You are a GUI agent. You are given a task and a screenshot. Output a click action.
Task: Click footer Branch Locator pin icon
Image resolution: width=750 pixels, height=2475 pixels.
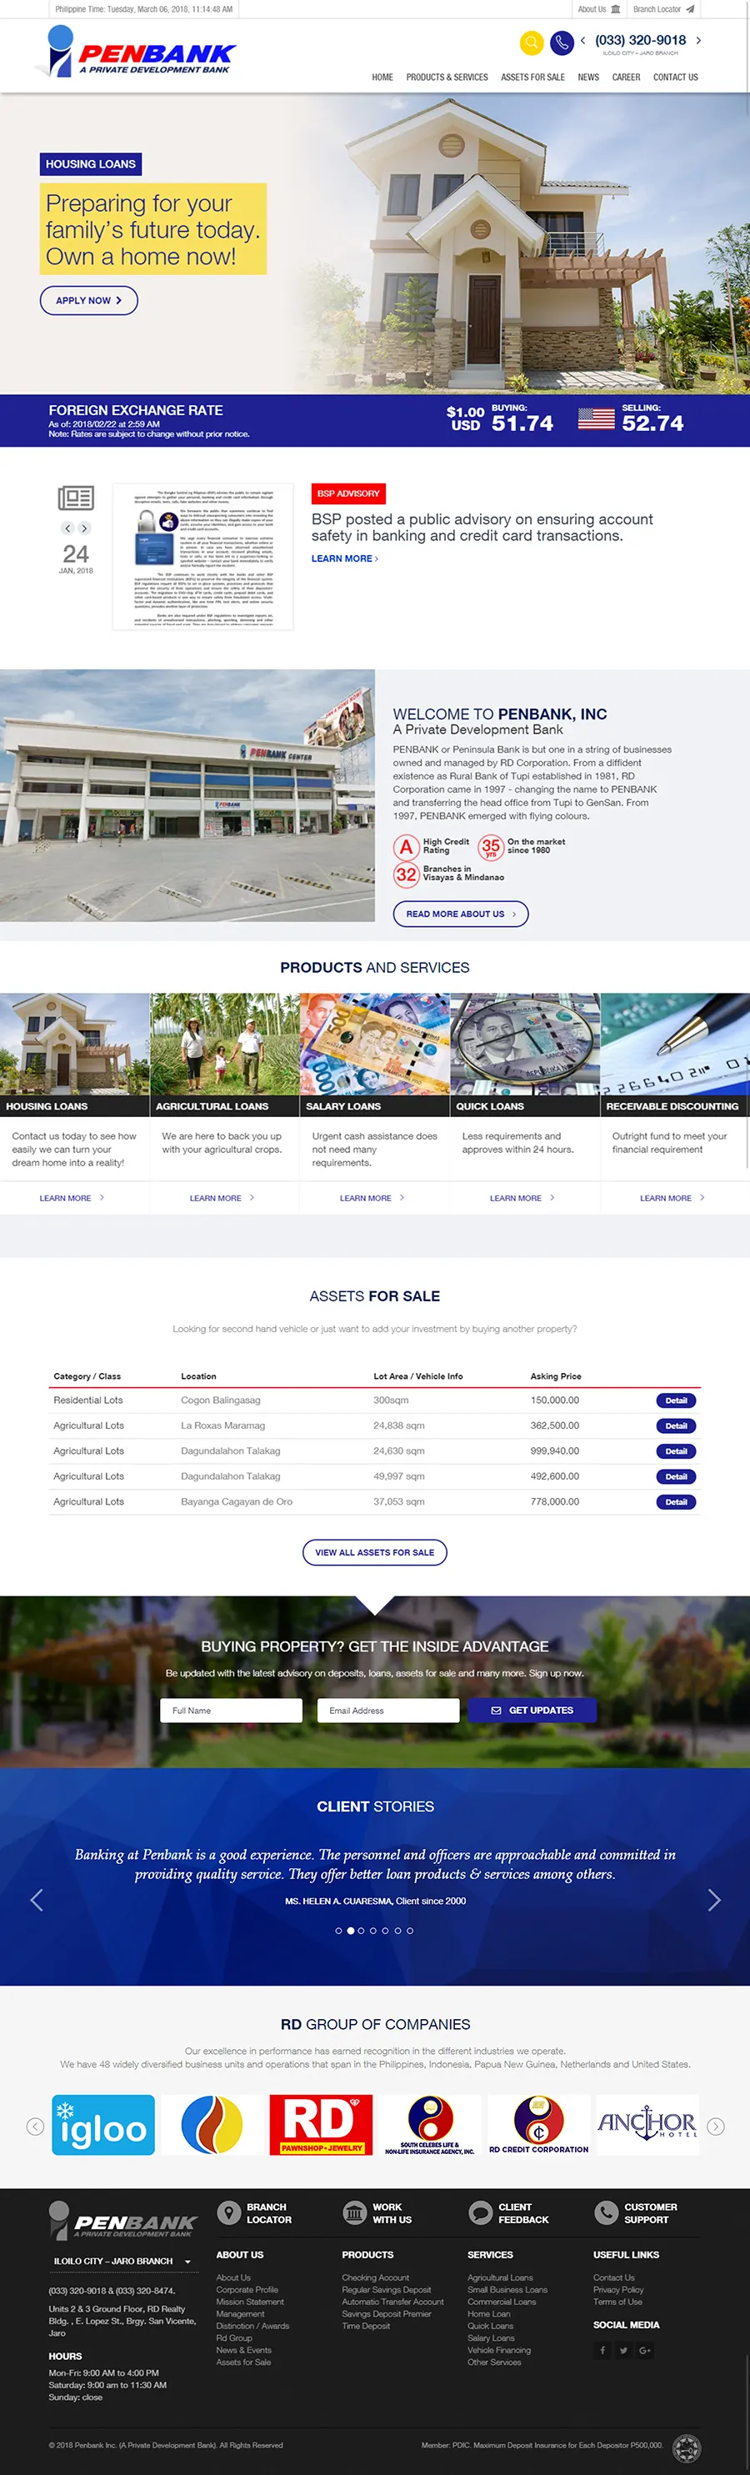[x=228, y=2212]
